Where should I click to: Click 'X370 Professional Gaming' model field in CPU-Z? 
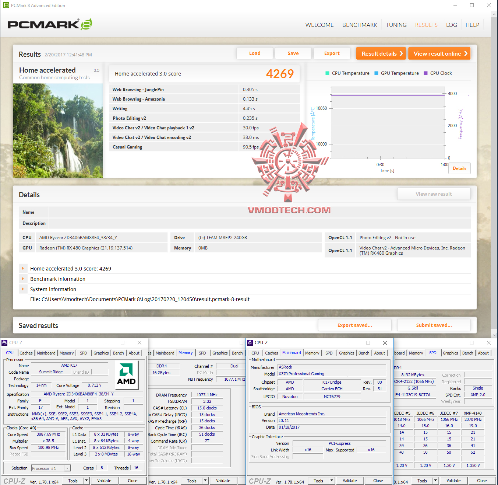click(312, 374)
